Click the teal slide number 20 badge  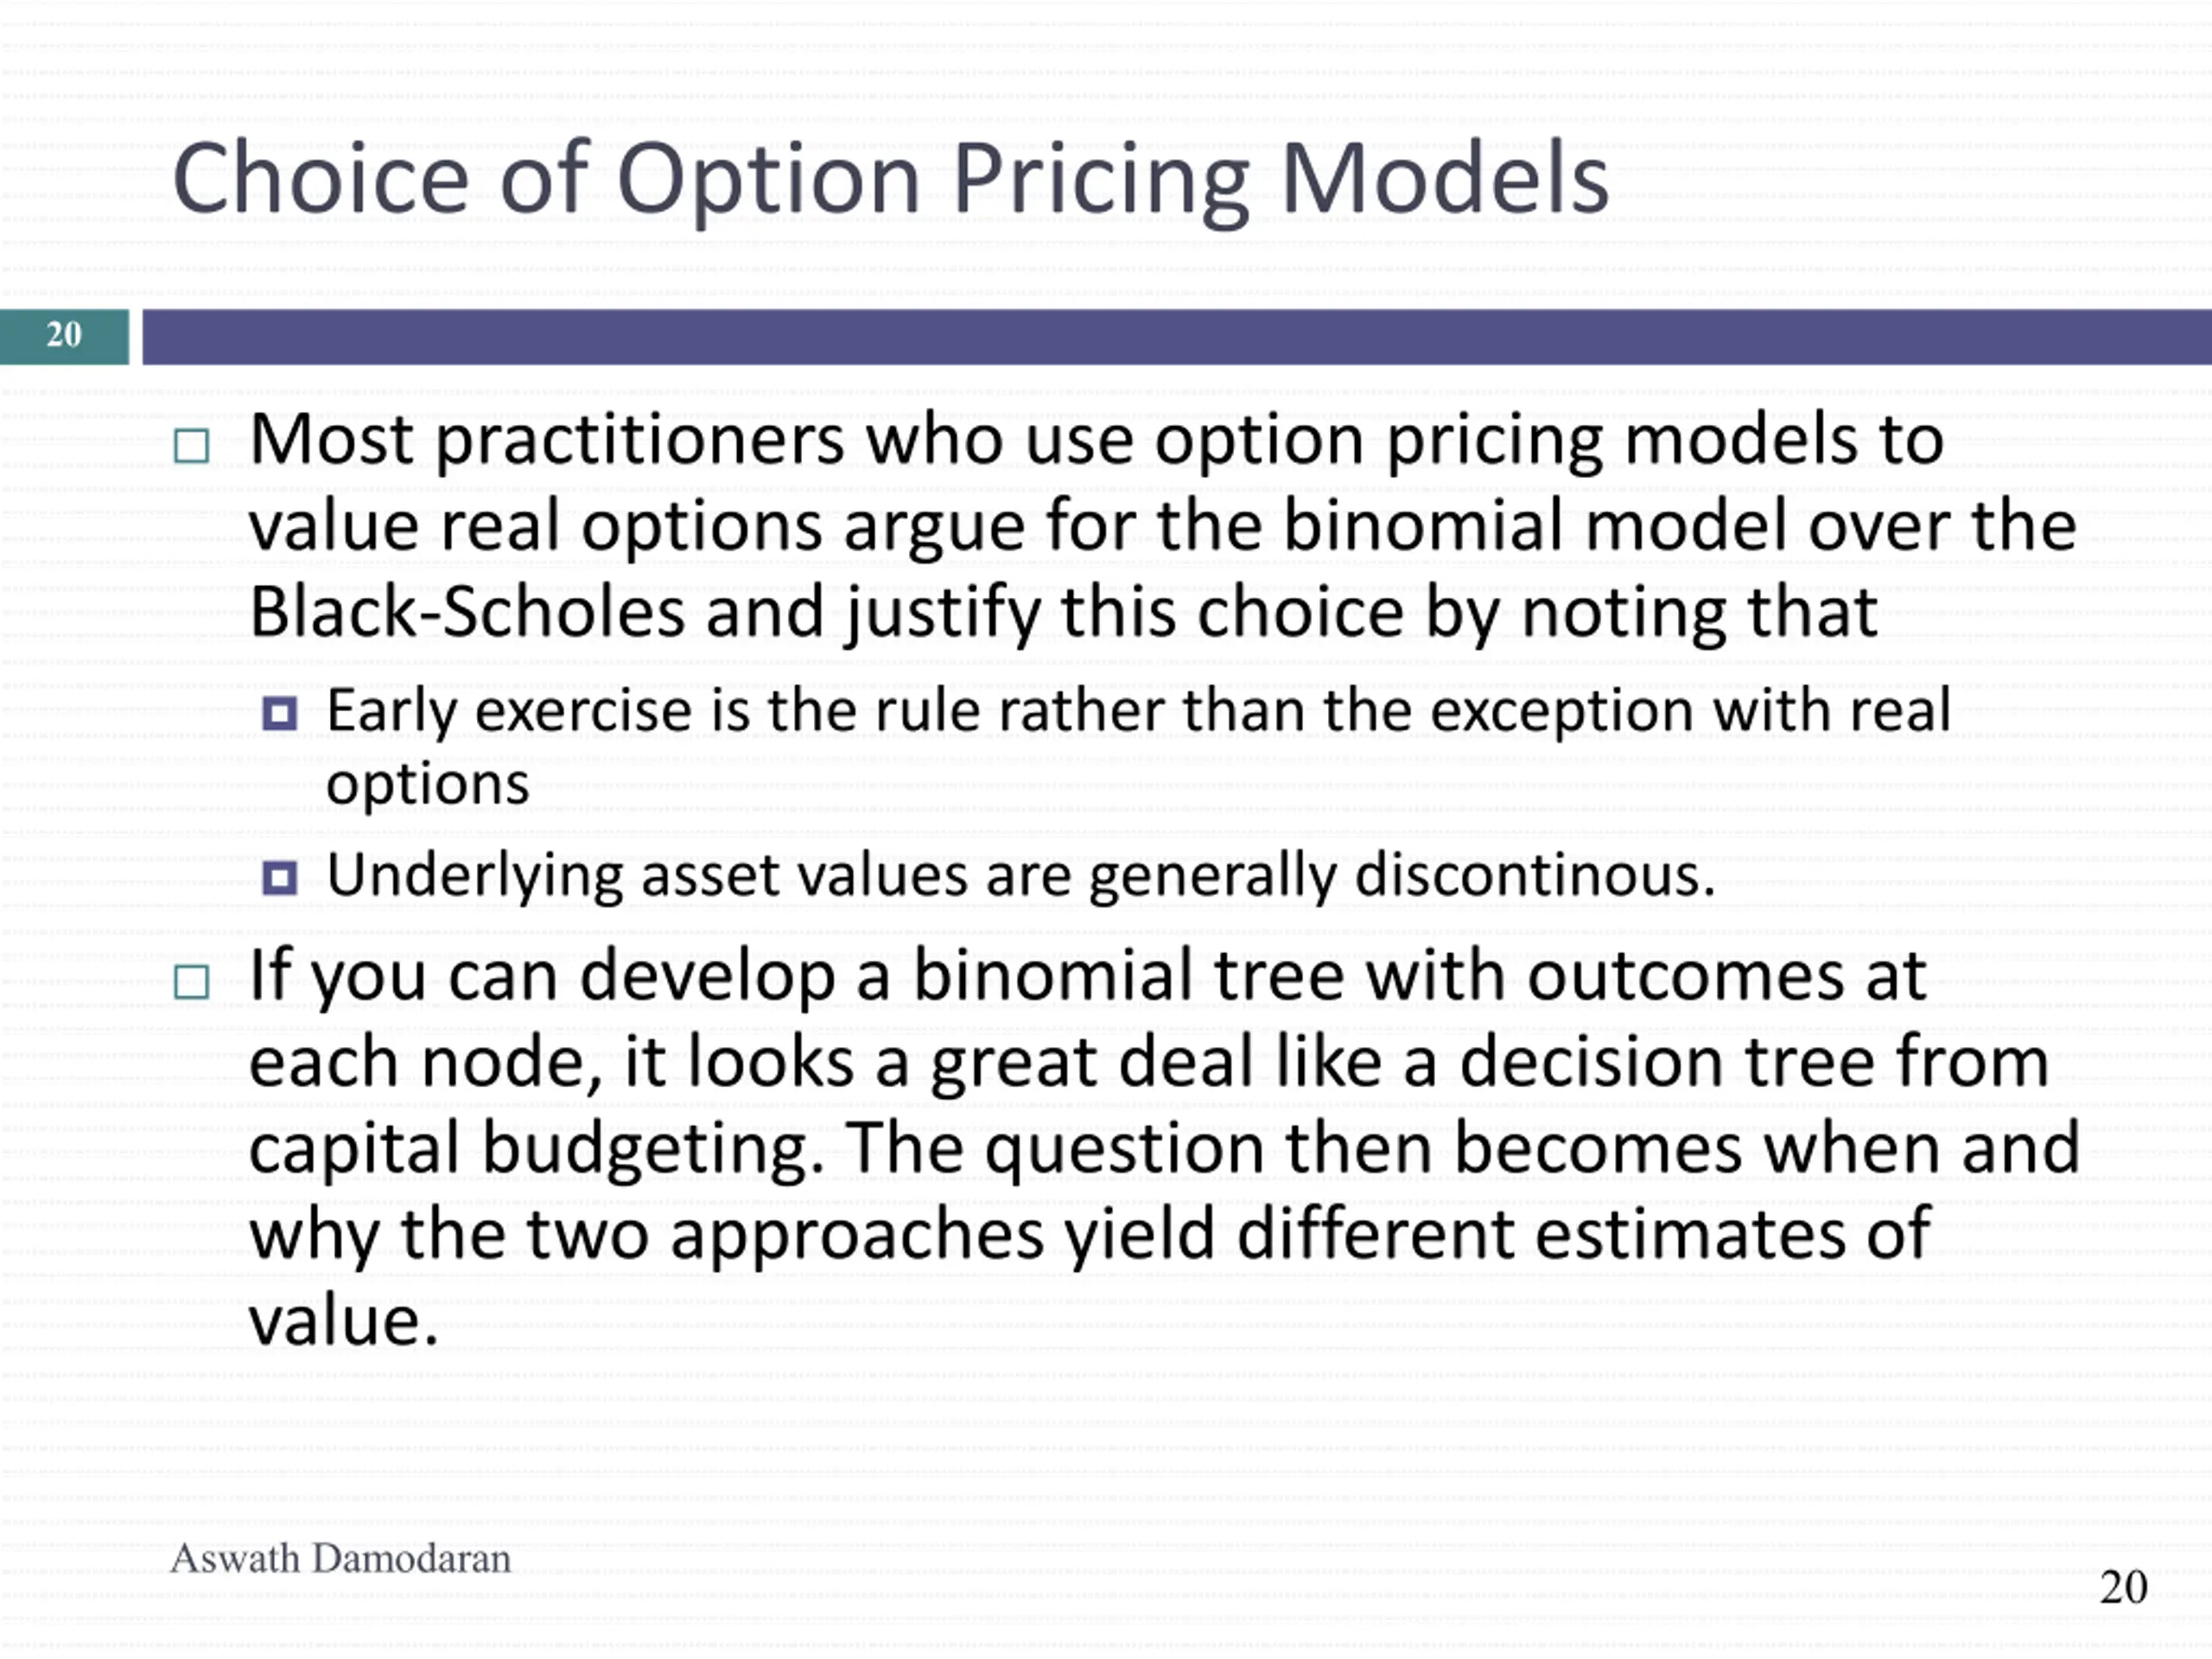[x=64, y=336]
